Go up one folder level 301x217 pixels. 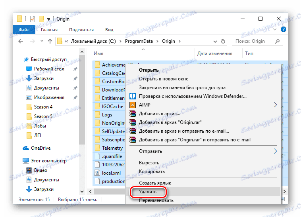(x=50, y=41)
